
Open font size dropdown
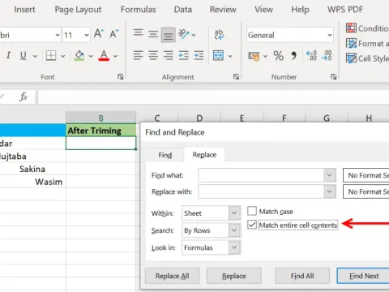(x=87, y=35)
